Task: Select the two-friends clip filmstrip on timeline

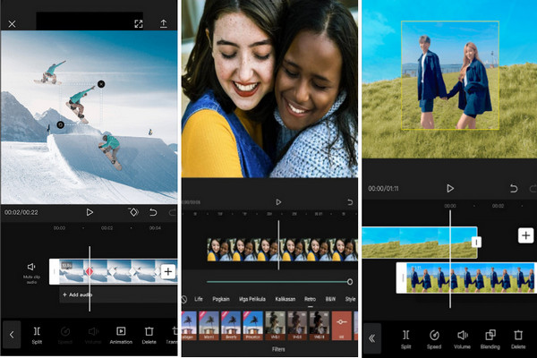Action: click(x=283, y=250)
